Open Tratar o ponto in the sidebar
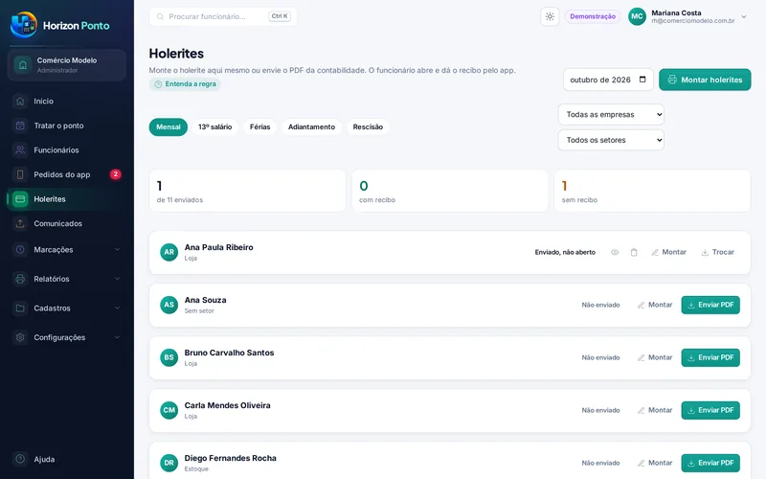This screenshot has height=479, width=766. tap(67, 125)
